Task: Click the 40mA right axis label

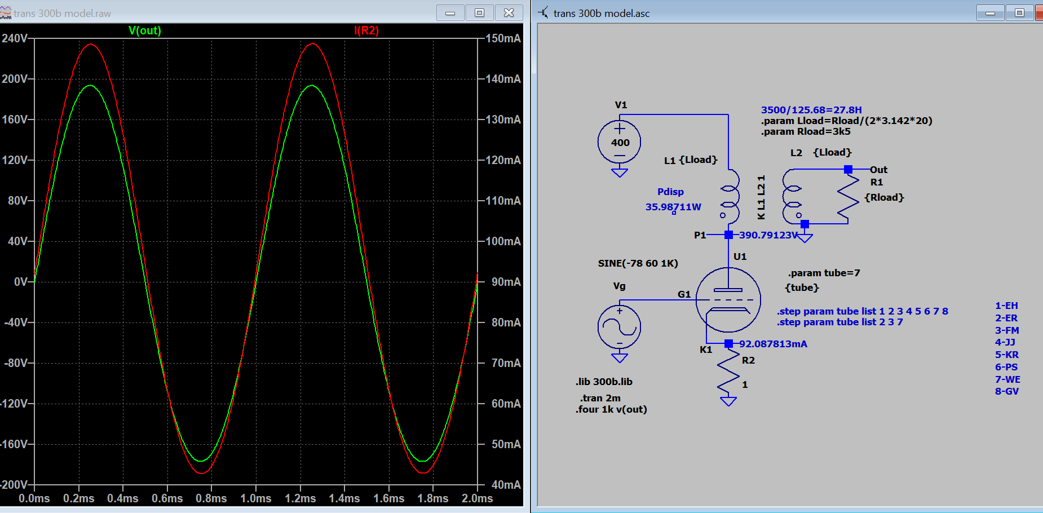Action: click(506, 485)
